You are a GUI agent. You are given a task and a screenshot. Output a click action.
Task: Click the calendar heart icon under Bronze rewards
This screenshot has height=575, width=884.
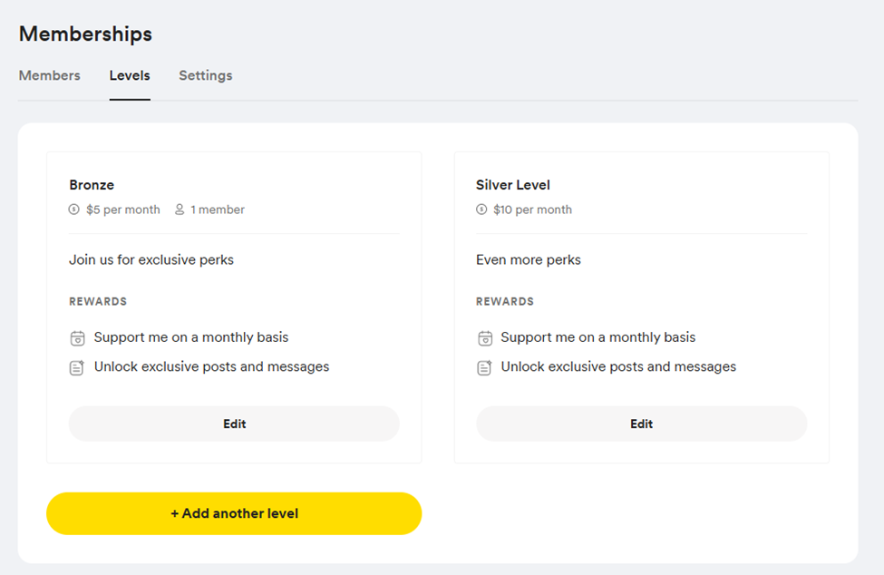tap(77, 338)
